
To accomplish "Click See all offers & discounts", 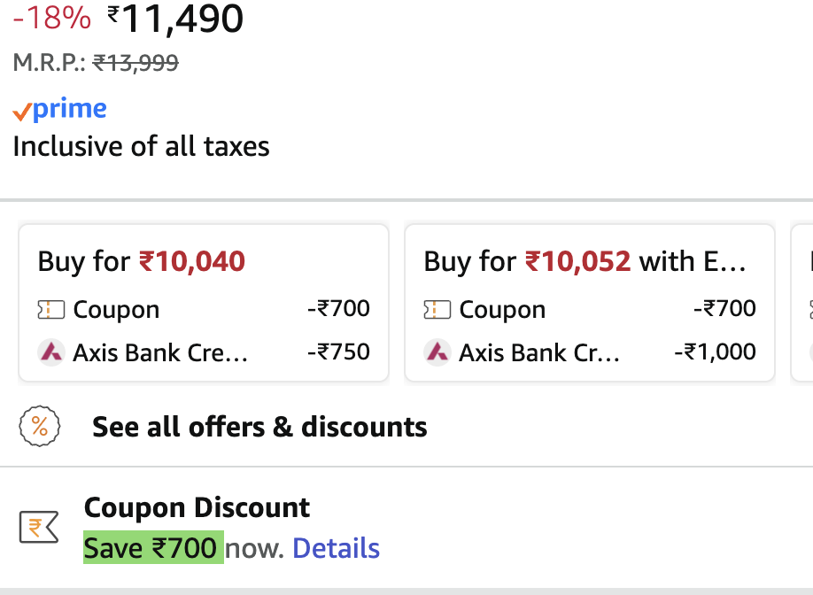I will (x=259, y=426).
